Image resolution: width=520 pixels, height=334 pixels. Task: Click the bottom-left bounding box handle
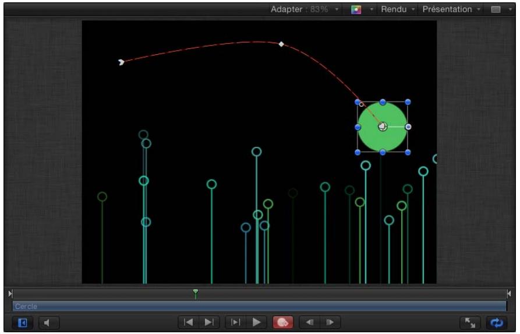click(x=358, y=152)
